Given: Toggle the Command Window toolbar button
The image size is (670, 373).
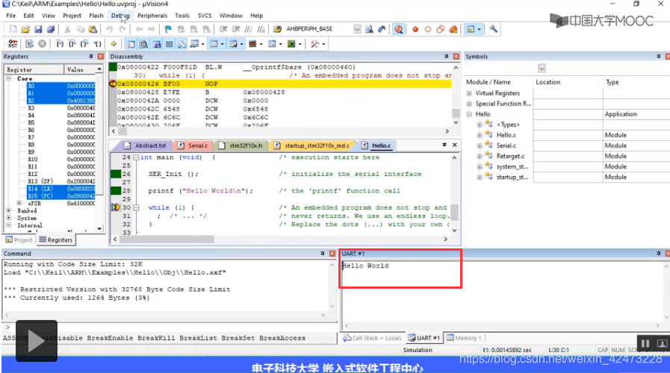Looking at the screenshot, I should [x=131, y=44].
